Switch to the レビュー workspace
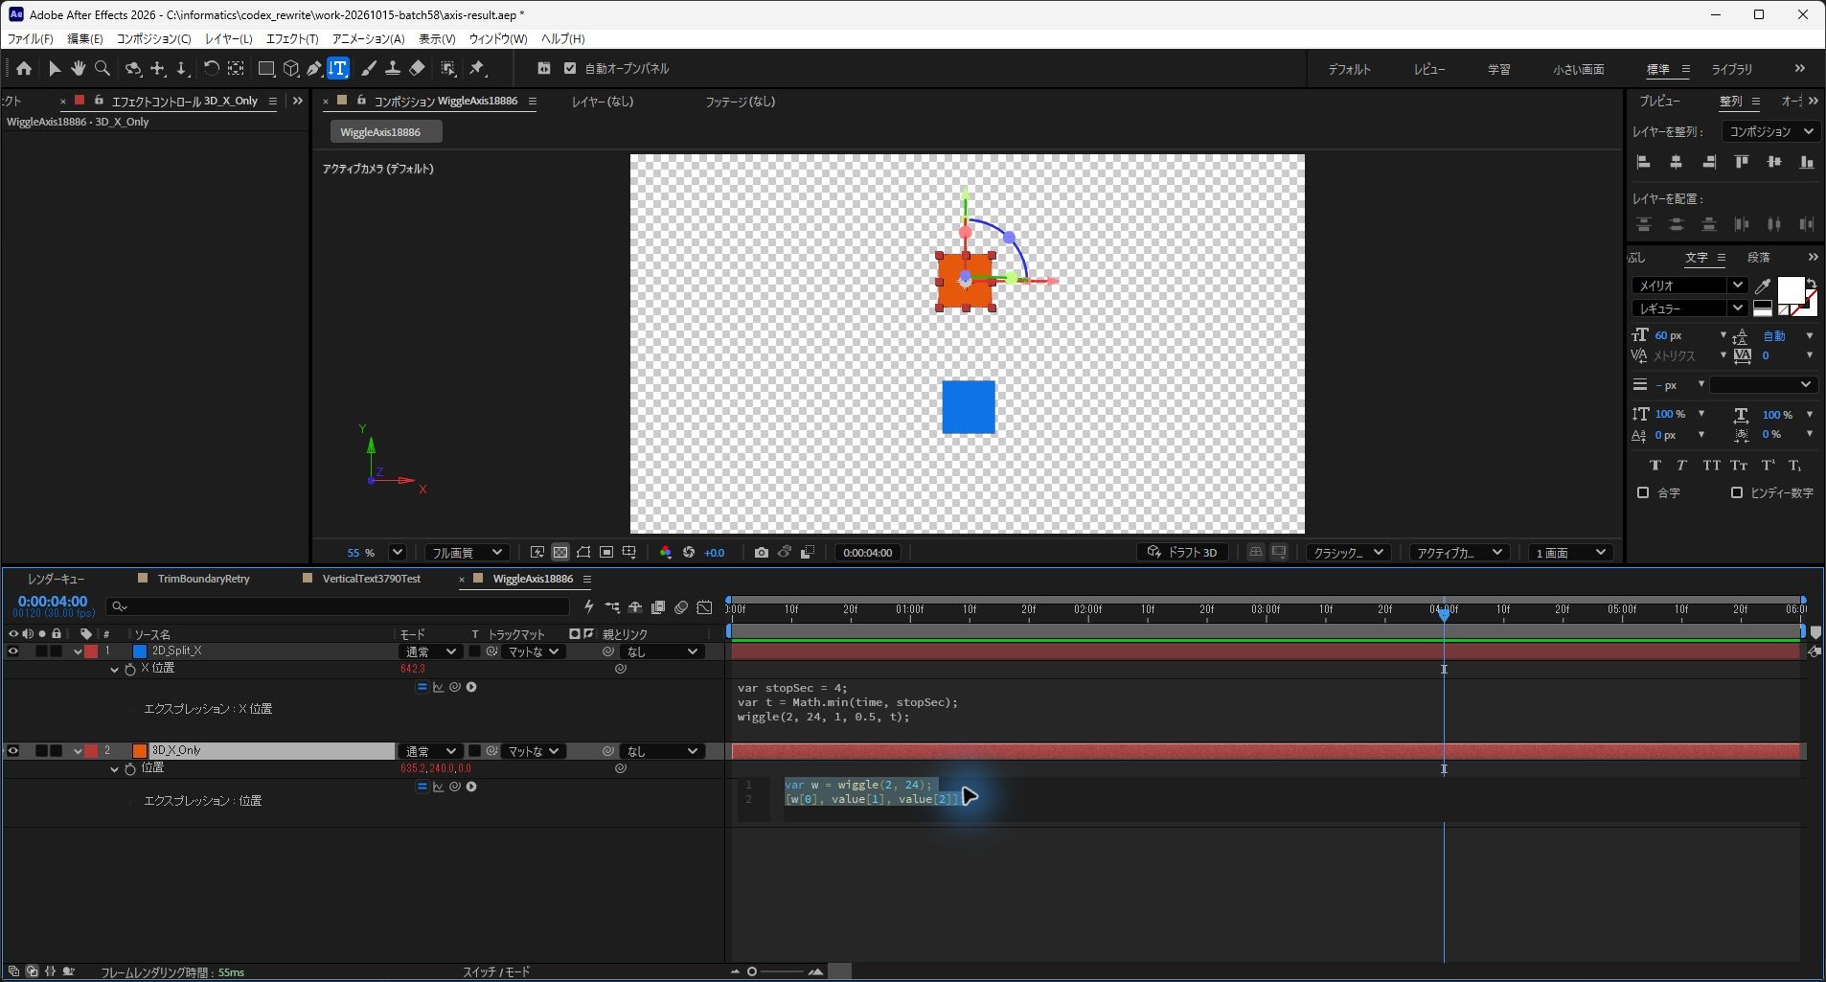 1428,69
